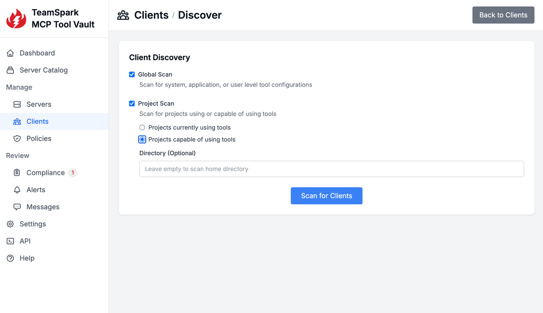Go to the Compliance page
This screenshot has width=543, height=313.
click(x=45, y=173)
